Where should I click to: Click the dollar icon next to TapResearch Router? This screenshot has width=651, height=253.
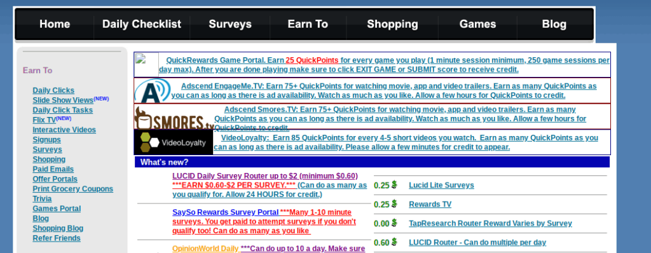coord(394,222)
